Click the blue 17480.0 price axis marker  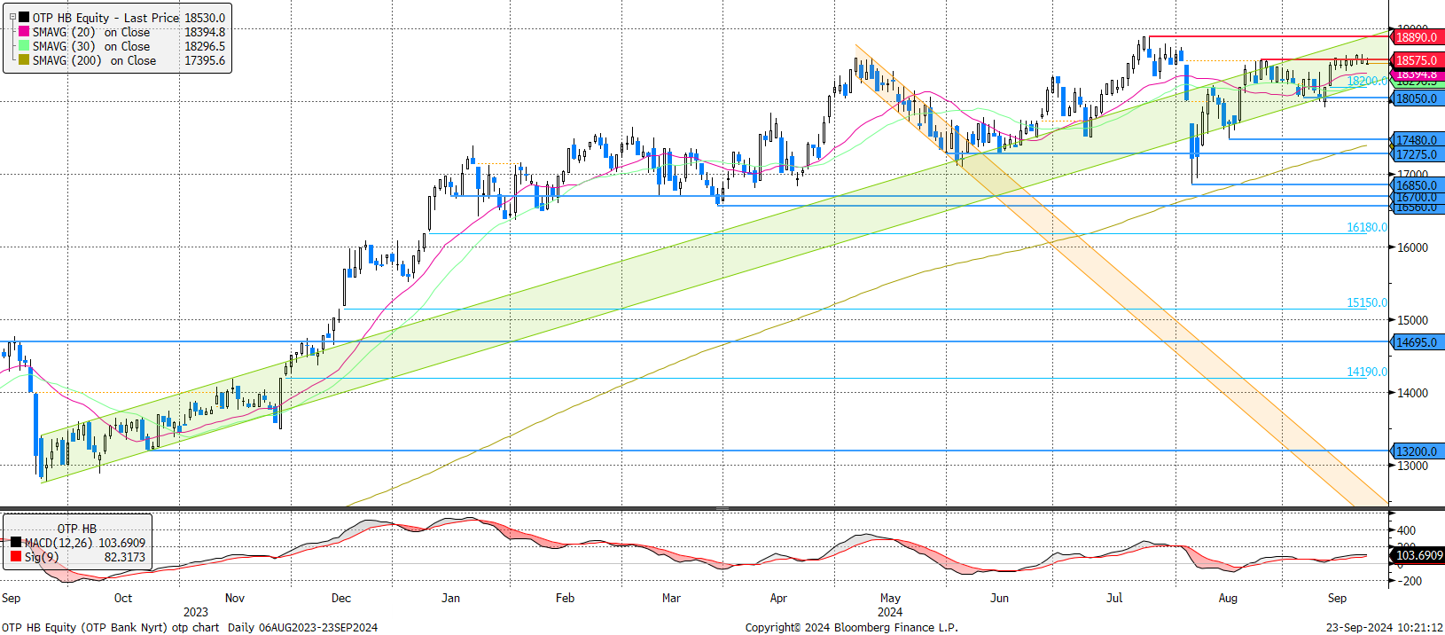click(1417, 140)
